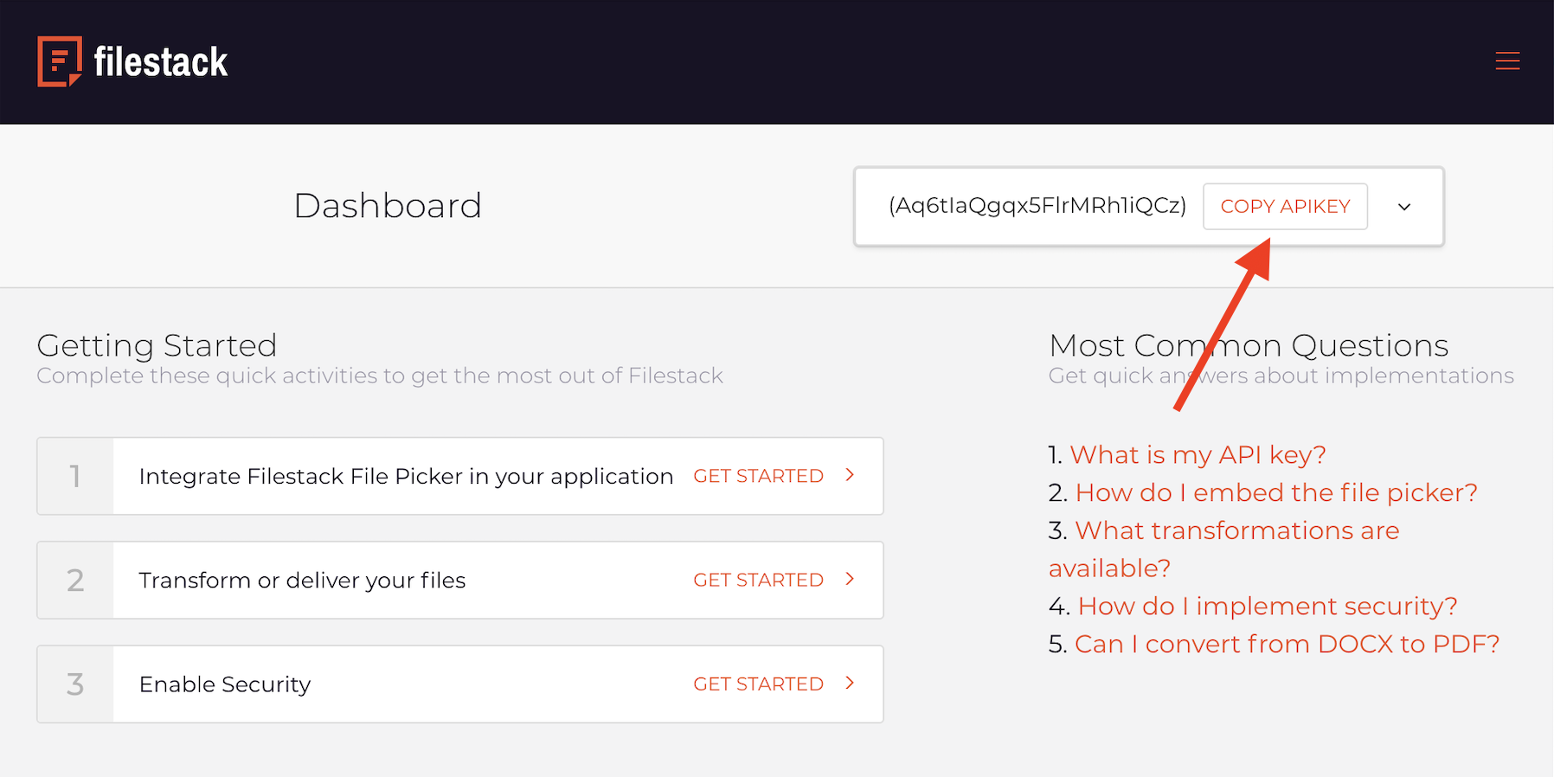Click the Filestack logo icon

(60, 61)
